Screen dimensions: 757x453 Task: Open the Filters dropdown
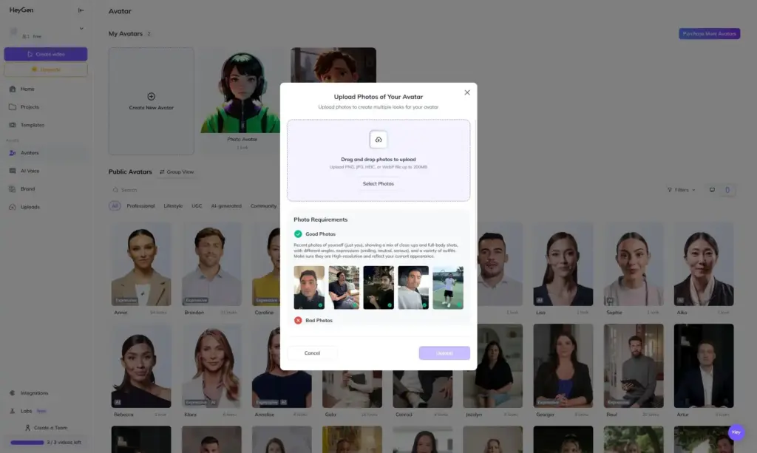pos(681,190)
